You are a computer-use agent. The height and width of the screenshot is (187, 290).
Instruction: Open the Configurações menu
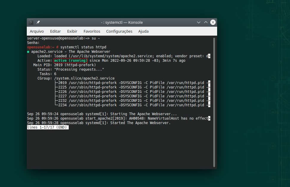(119, 31)
